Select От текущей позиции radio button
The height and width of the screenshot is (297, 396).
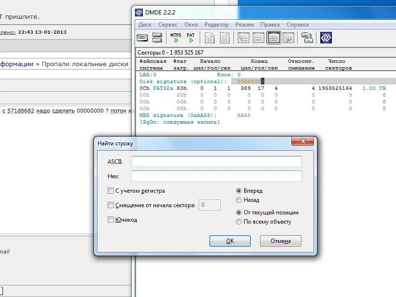coord(239,212)
